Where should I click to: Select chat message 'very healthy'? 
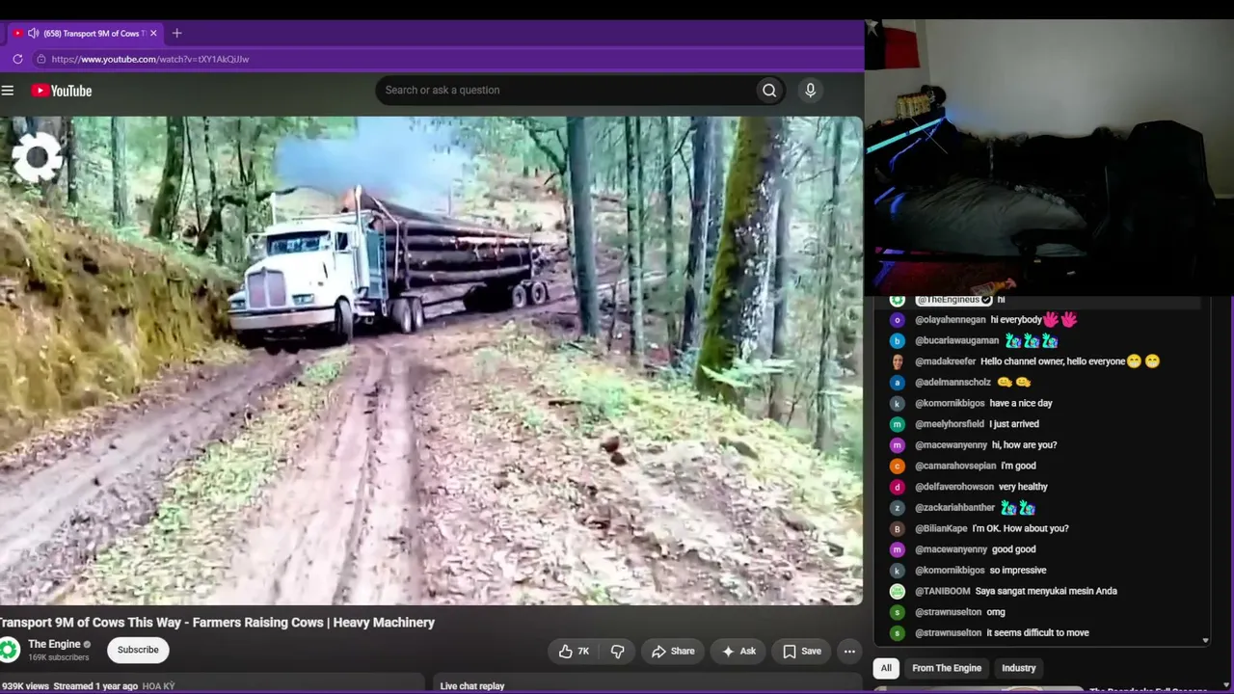1023,487
